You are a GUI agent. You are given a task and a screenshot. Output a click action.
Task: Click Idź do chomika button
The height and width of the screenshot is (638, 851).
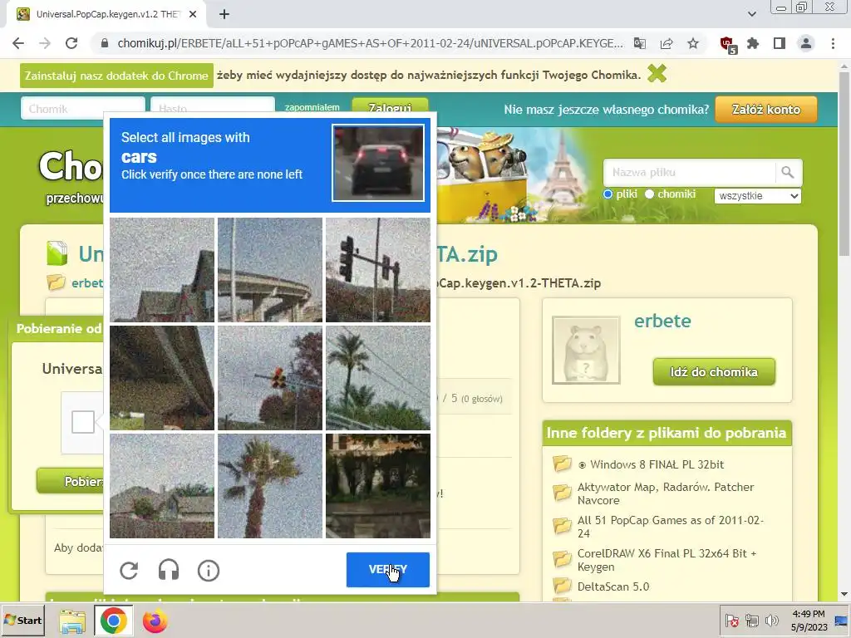click(714, 371)
